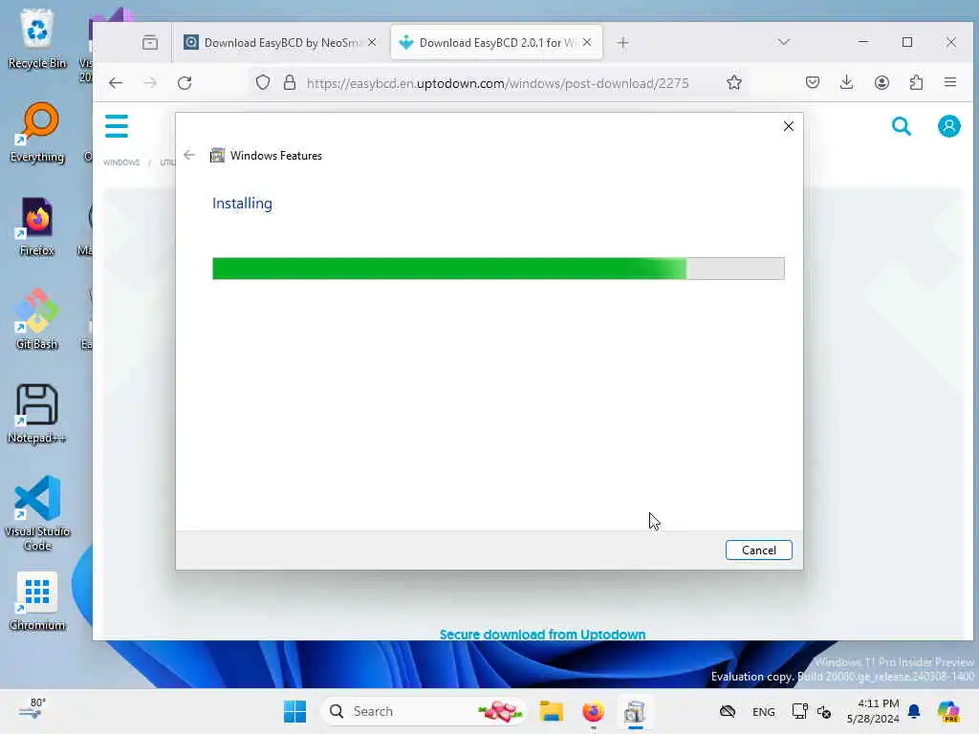Open Uptodown site search
Screen dimensions: 979x734
901,126
